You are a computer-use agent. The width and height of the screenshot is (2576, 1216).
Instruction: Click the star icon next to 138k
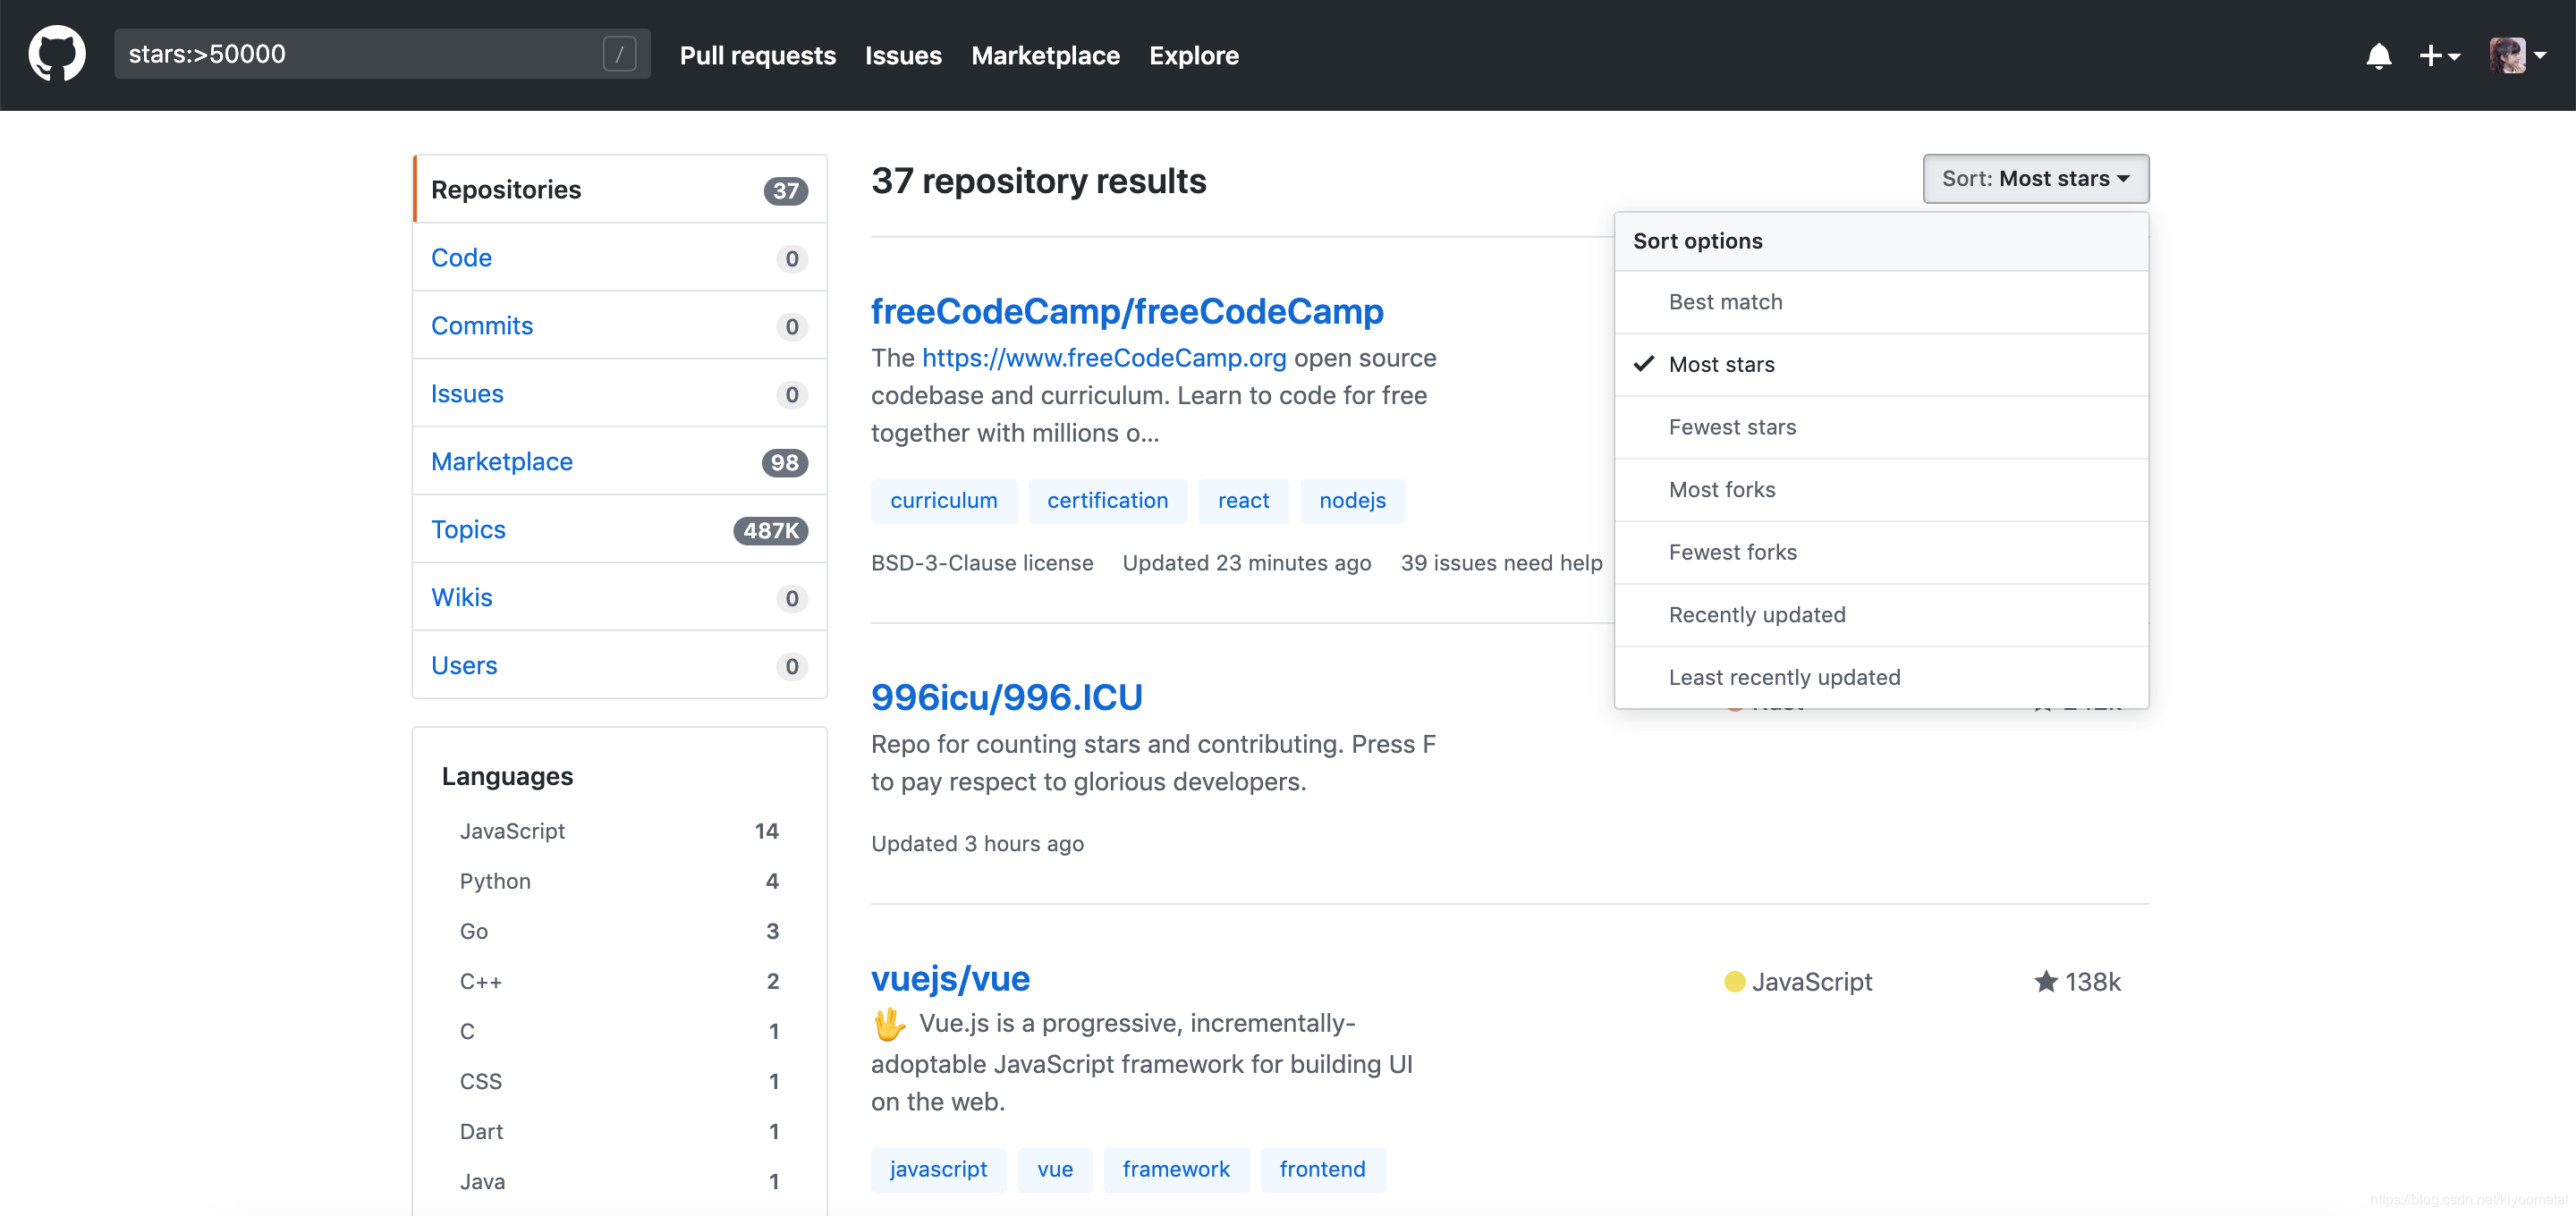coord(2044,981)
